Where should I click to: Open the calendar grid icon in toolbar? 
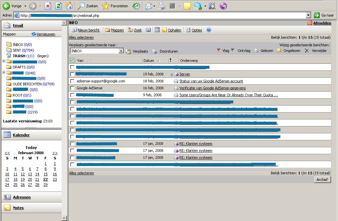click(x=157, y=30)
